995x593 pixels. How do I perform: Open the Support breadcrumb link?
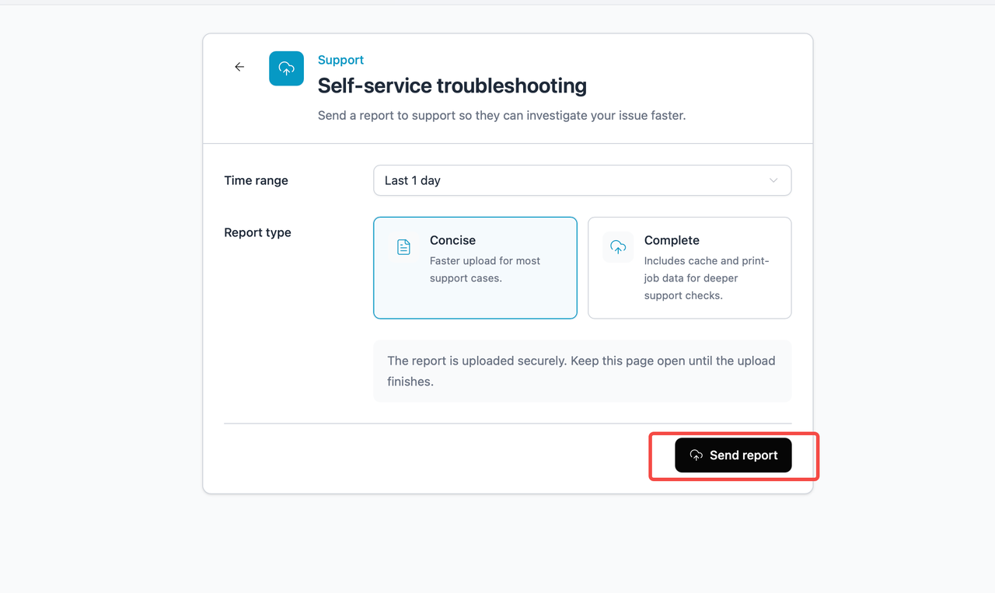pos(340,60)
